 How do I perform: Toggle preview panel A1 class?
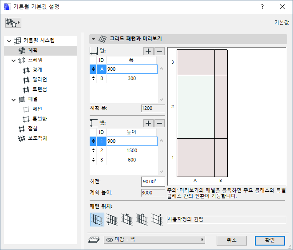coord(196,157)
